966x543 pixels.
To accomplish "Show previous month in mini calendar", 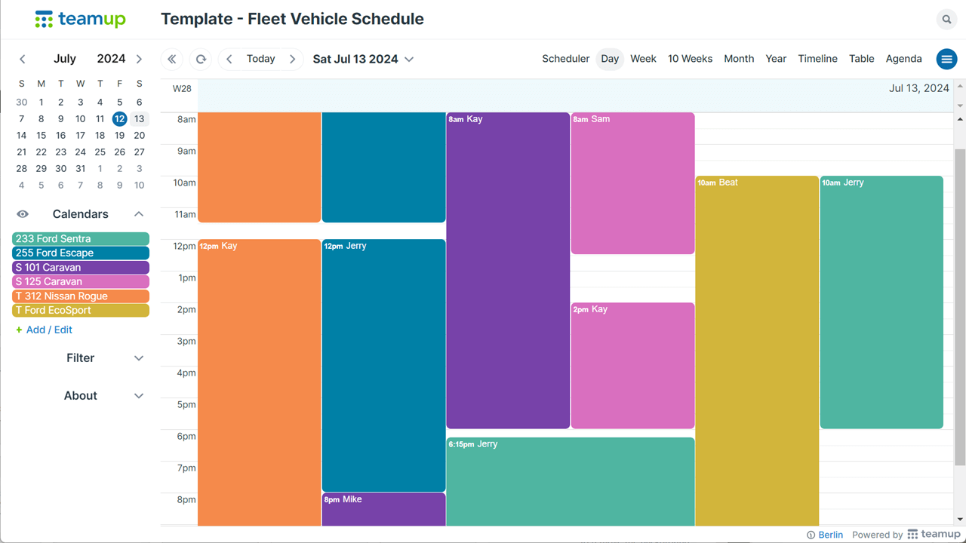I will tap(23, 59).
